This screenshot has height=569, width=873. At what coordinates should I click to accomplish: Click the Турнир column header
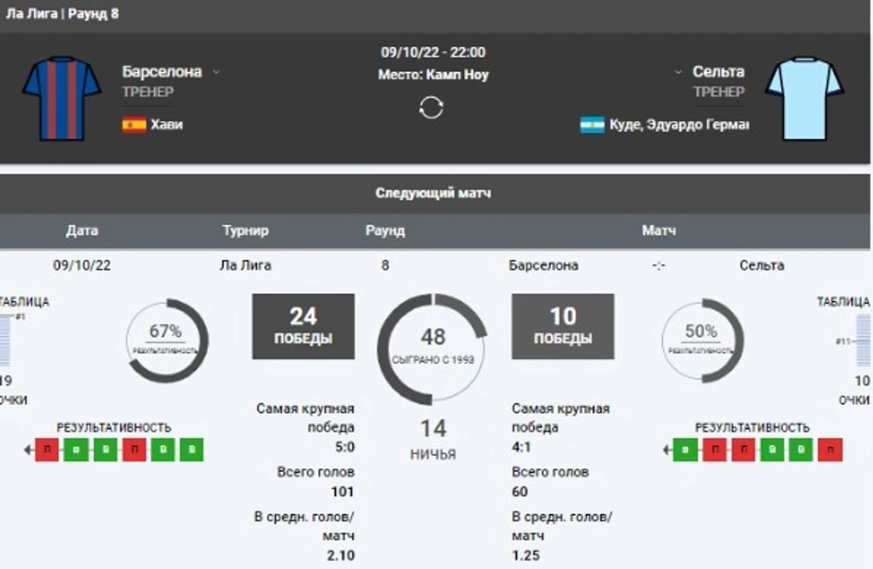pyautogui.click(x=245, y=231)
